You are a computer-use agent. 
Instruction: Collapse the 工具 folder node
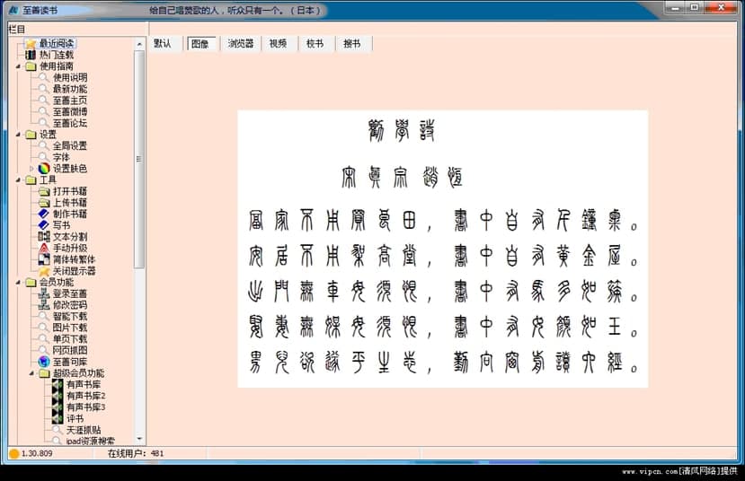[19, 180]
